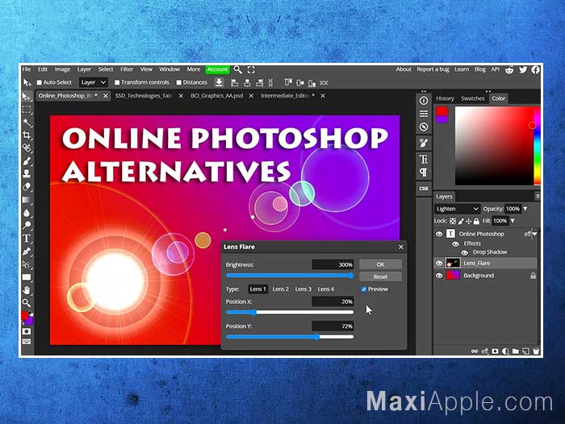Viewport: 565px width, 424px height.
Task: Select the Move tool in left toolbar
Action: click(x=27, y=97)
